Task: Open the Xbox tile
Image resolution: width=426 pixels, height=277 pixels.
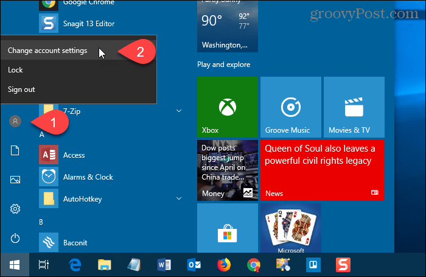Action: tap(228, 107)
